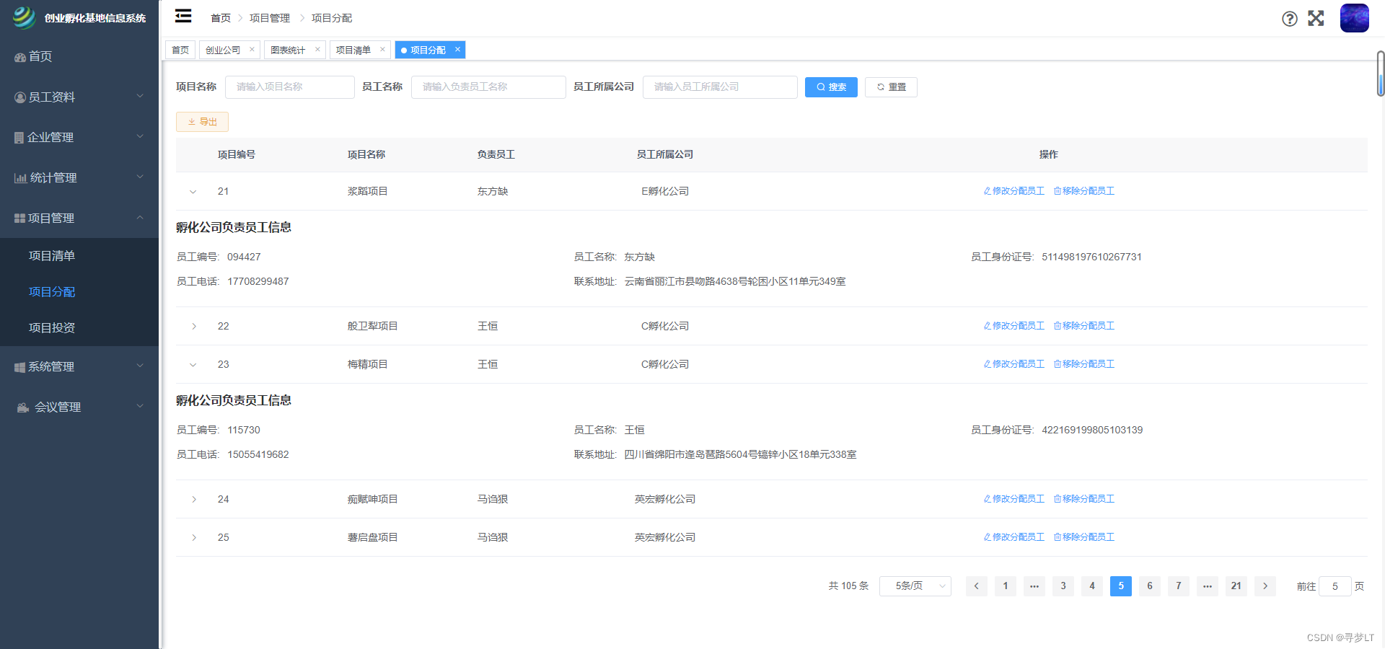Click the 导出 export button
1385x649 pixels.
[x=202, y=121]
